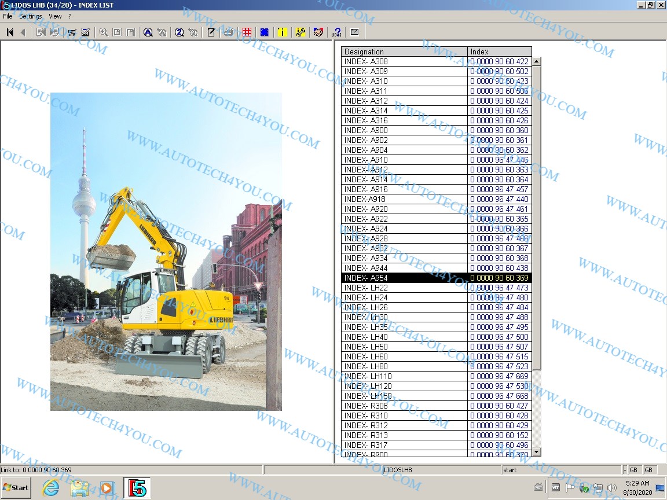
Task: Click the Windows Start button
Action: [x=16, y=487]
